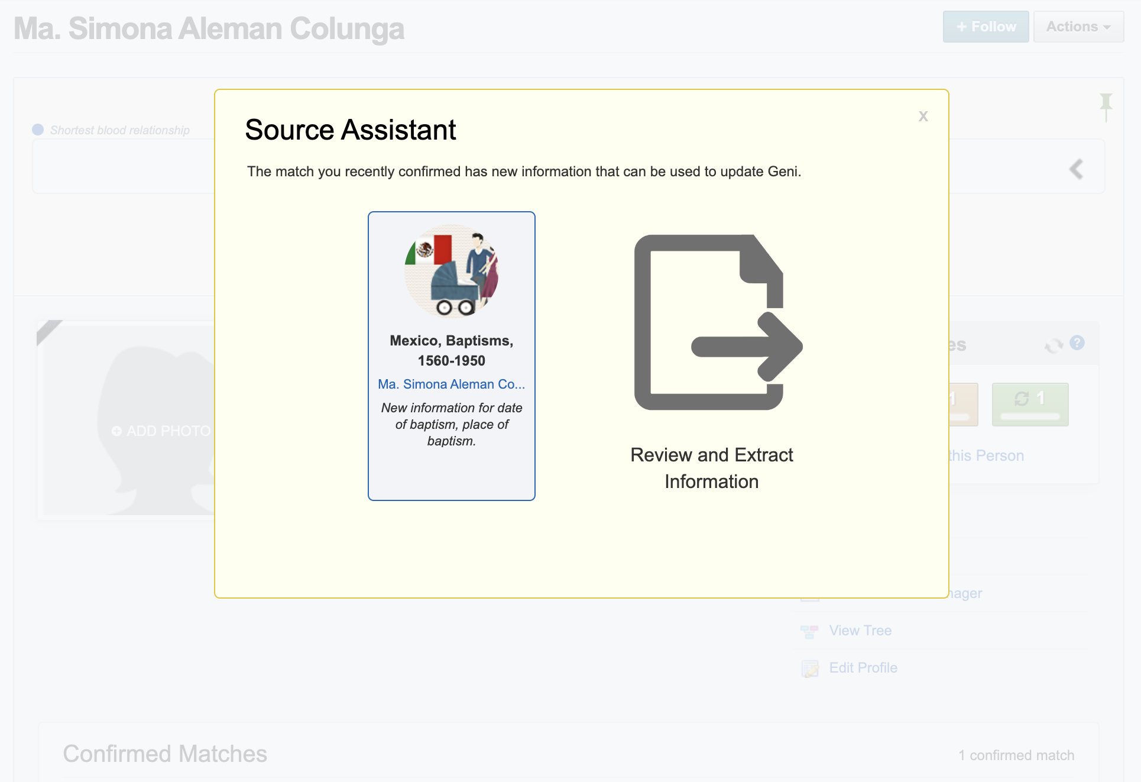Click the pushpin icon in profile panel
The height and width of the screenshot is (782, 1141).
click(x=1106, y=107)
